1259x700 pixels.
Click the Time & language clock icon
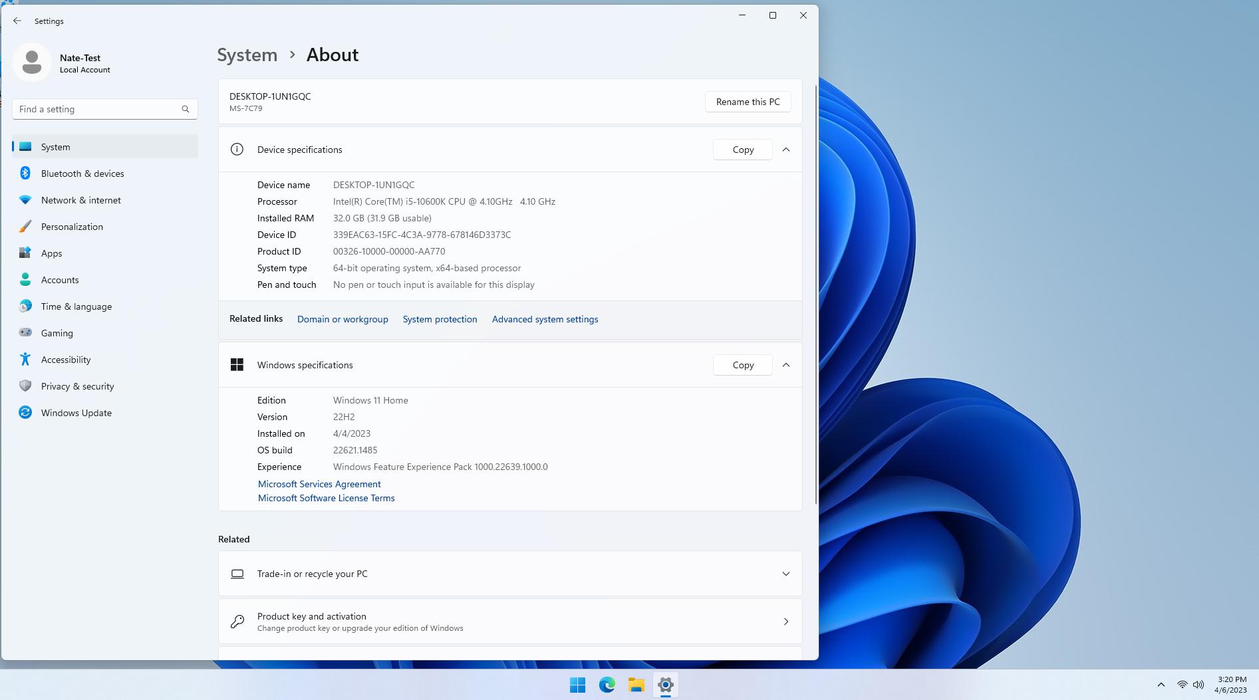(x=25, y=306)
